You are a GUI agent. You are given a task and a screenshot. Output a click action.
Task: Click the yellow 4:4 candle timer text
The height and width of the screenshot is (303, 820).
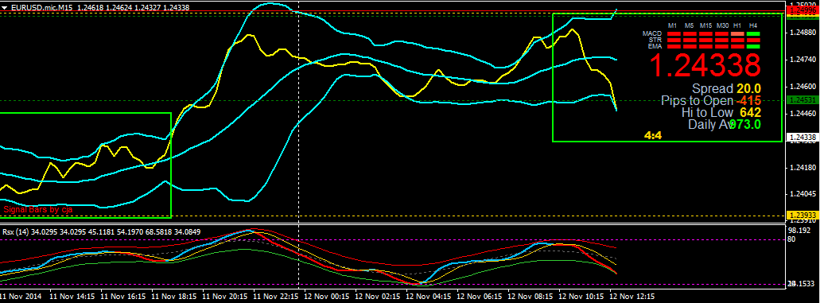tap(653, 135)
